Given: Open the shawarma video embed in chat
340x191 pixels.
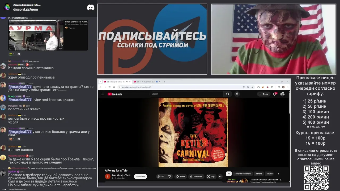Looking at the screenshot, I should pyautogui.click(x=48, y=35).
